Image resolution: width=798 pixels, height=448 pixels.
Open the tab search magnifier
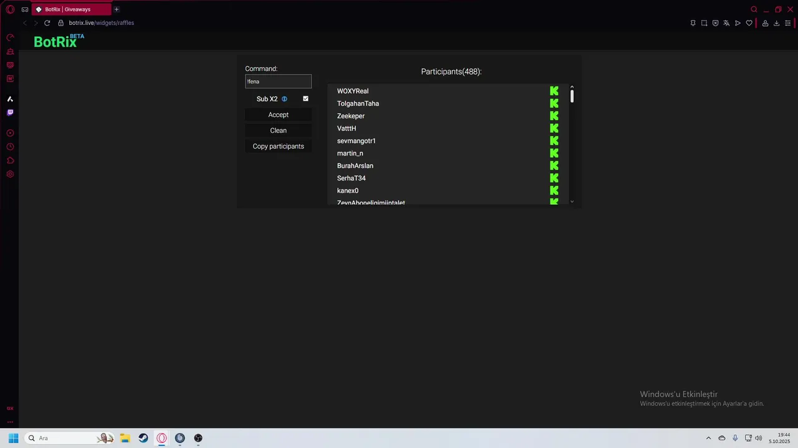pyautogui.click(x=754, y=9)
